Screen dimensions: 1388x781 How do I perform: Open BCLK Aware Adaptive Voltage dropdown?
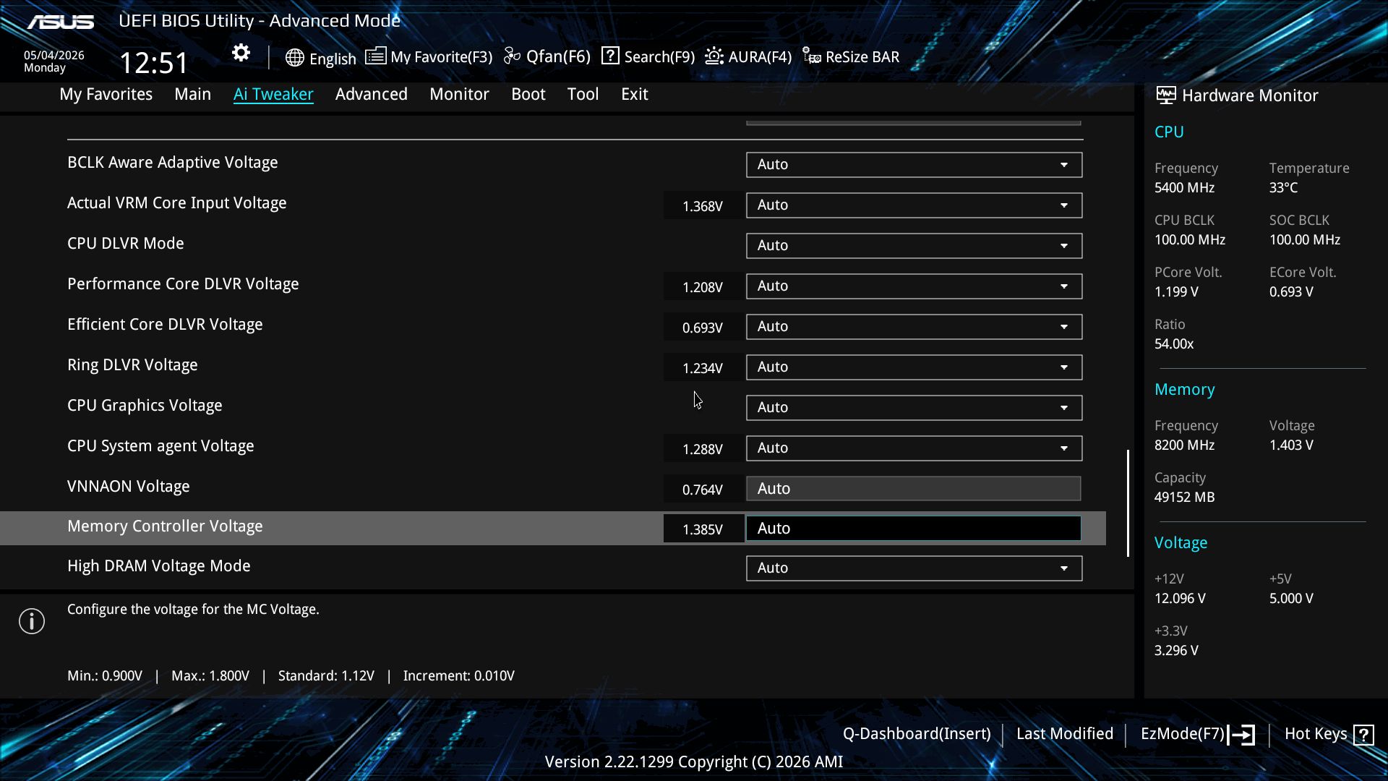pyautogui.click(x=914, y=165)
